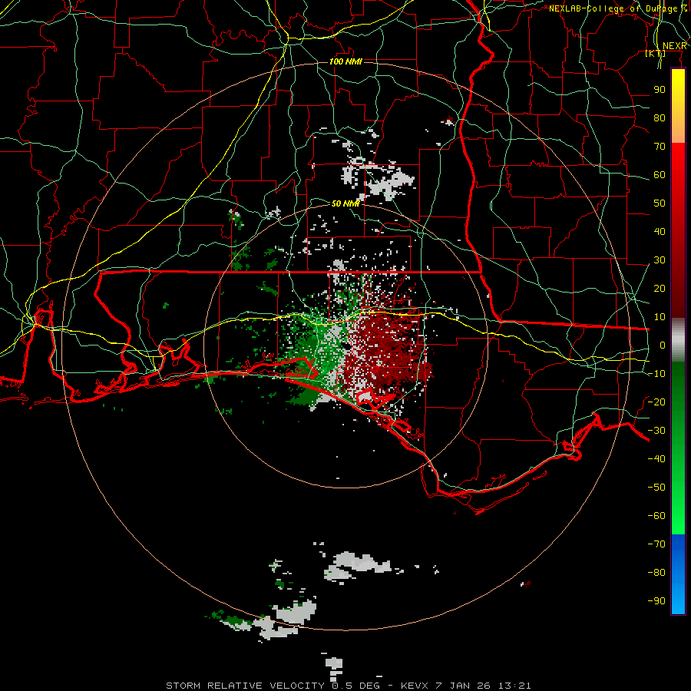This screenshot has width=691, height=691.
Task: Click the positive 40 knot legend value
Action: coord(660,231)
